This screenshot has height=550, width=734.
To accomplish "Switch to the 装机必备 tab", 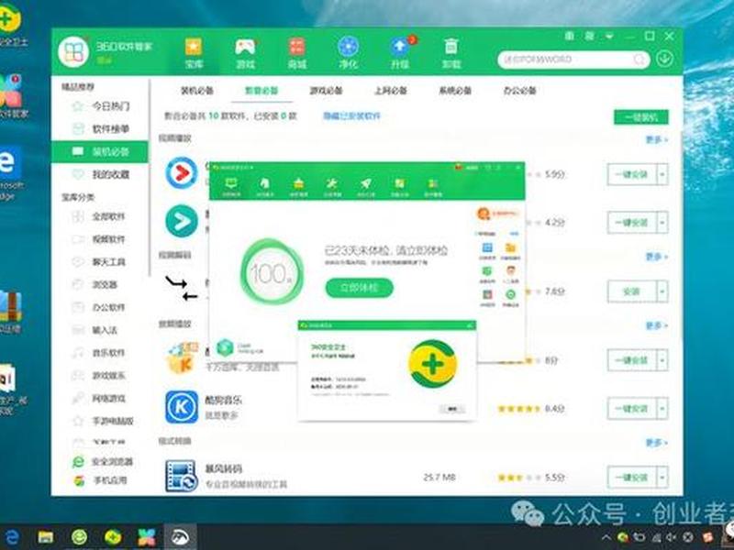I will click(197, 90).
